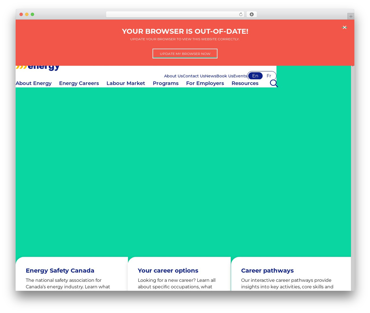Open the Energy Careers menu
This screenshot has width=370, height=313.
[79, 83]
